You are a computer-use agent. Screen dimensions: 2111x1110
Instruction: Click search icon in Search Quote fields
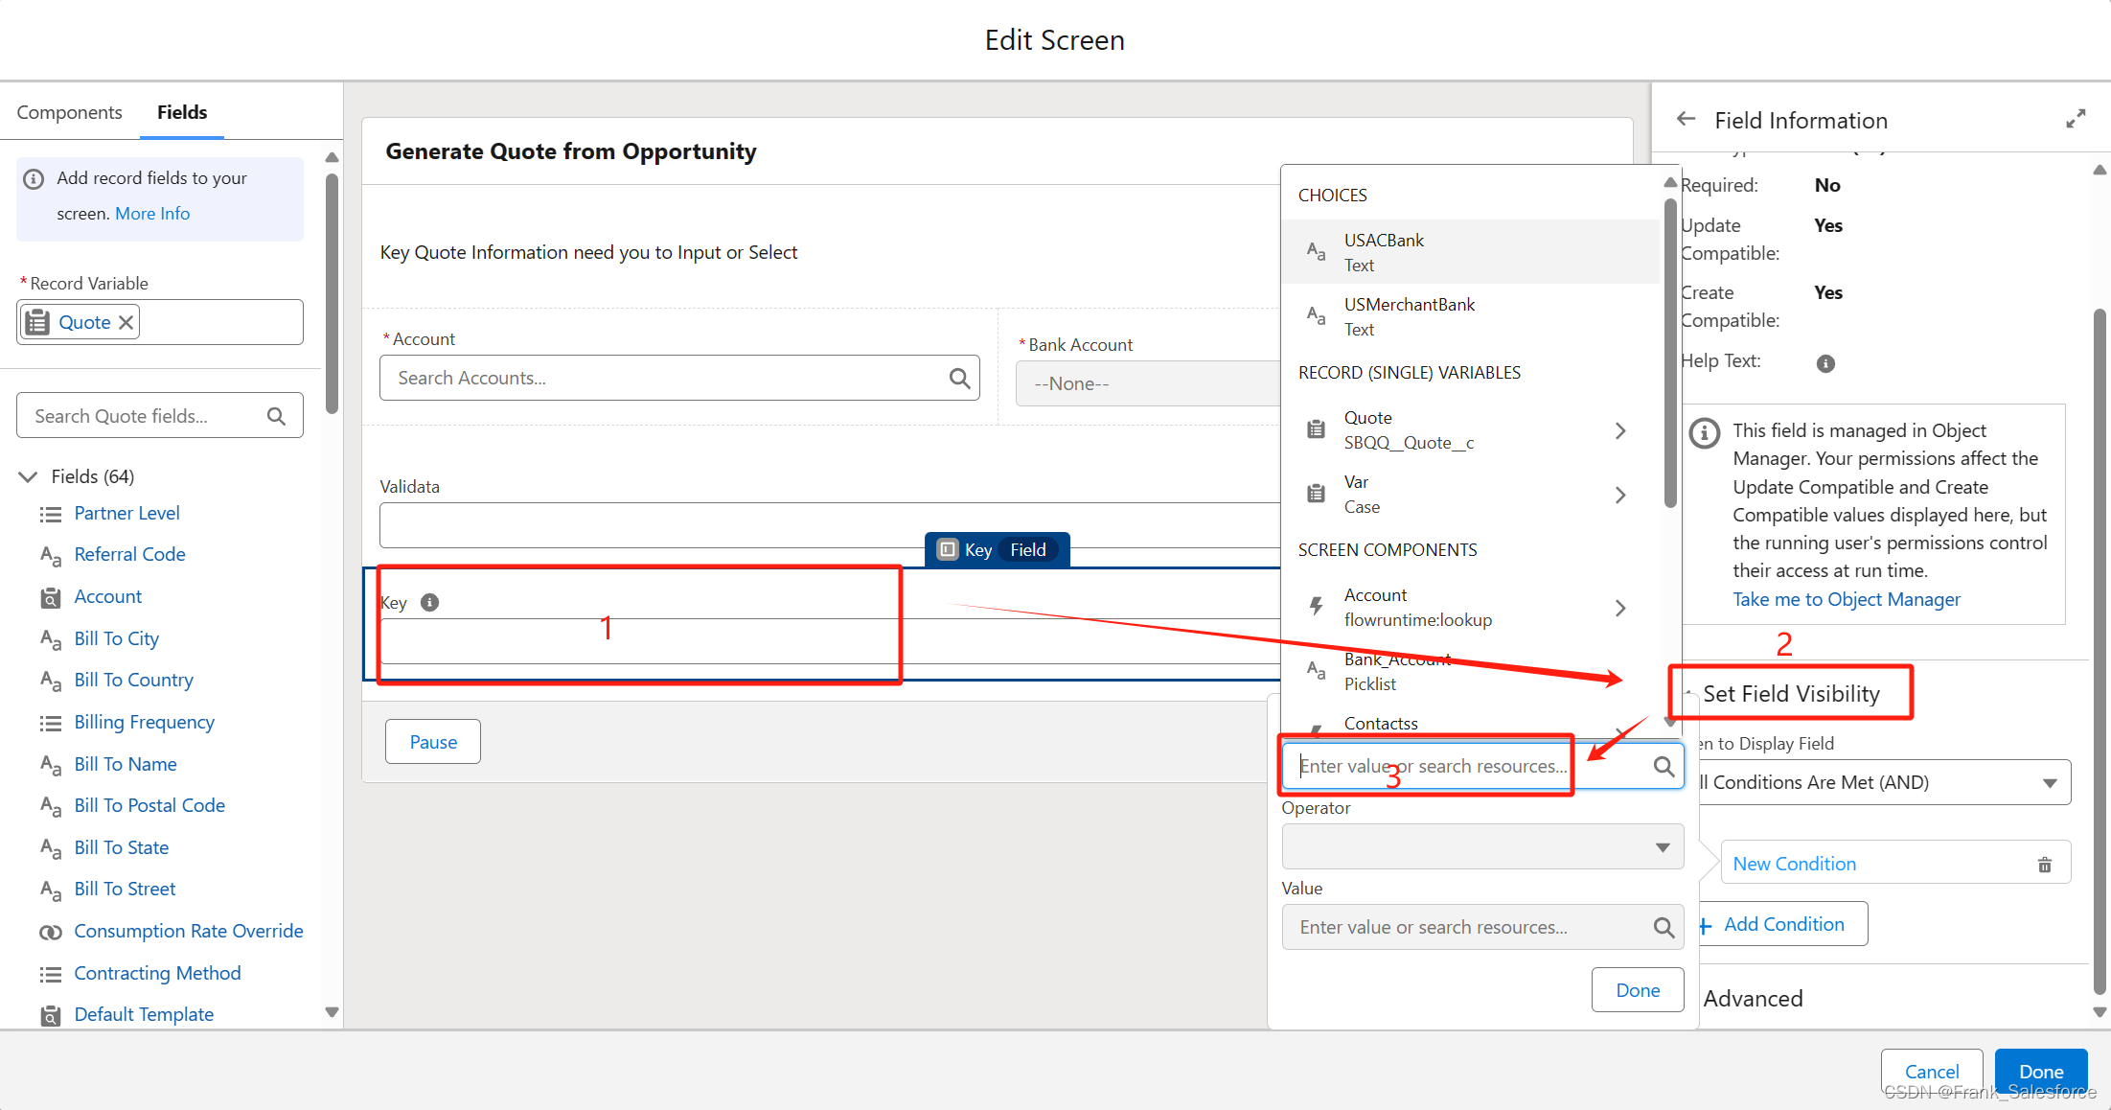coord(276,416)
